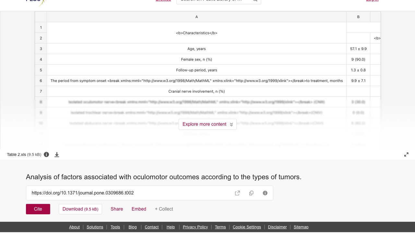415x233 pixels.
Task: Open the Embed option
Action: (139, 209)
